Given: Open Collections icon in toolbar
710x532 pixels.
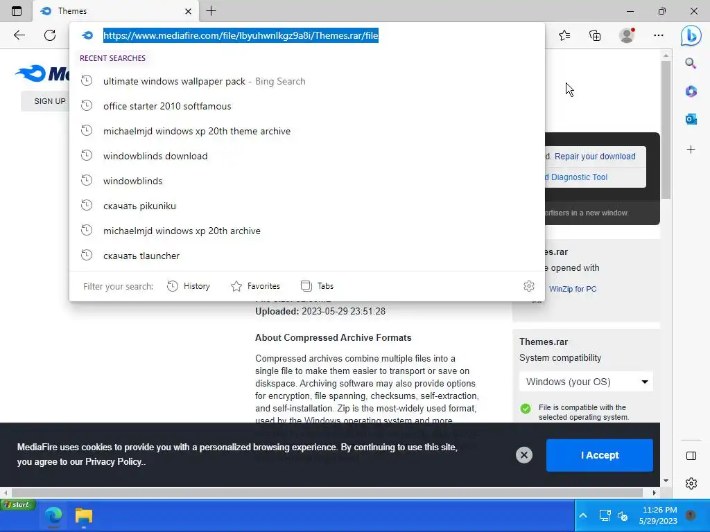Looking at the screenshot, I should [595, 35].
